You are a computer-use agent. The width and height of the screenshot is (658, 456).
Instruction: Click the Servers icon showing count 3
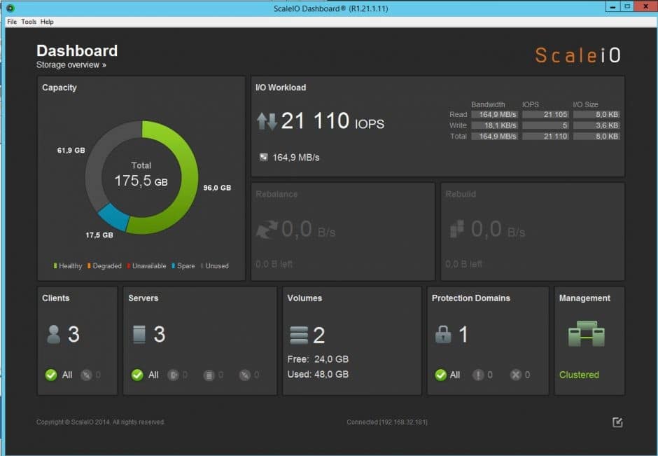pyautogui.click(x=140, y=334)
